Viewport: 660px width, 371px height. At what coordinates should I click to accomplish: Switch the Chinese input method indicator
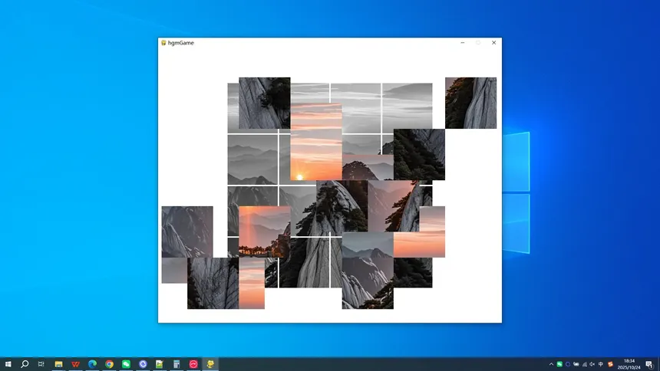pyautogui.click(x=601, y=364)
